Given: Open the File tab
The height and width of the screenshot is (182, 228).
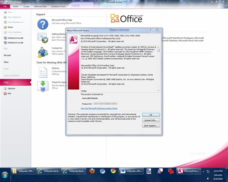Looking at the screenshot, I should tap(5, 7).
